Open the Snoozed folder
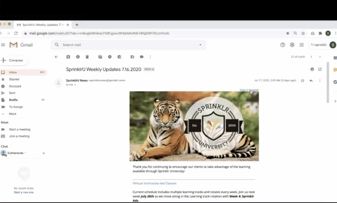This screenshot has width=337, height=203. [x=15, y=86]
